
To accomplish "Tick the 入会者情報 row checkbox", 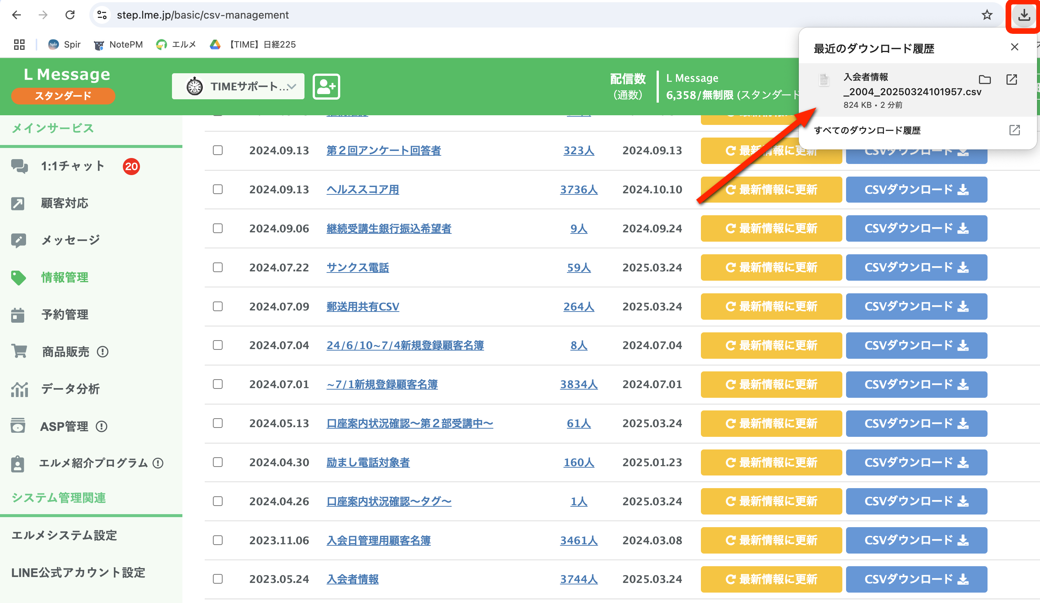I will click(217, 579).
